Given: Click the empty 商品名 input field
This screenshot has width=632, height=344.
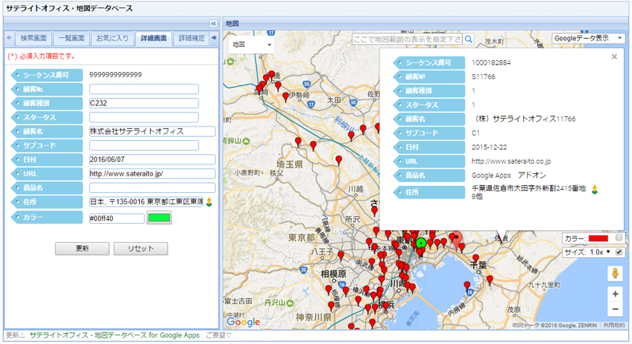Looking at the screenshot, I should coord(152,188).
